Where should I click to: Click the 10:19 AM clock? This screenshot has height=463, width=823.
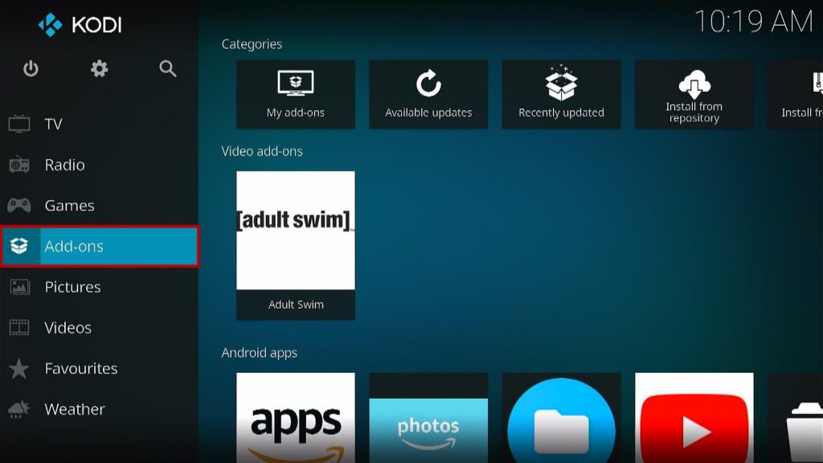click(753, 22)
